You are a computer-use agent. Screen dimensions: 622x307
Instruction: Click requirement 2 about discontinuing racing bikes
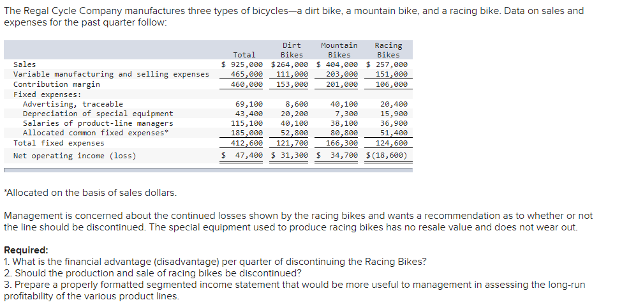point(152,273)
